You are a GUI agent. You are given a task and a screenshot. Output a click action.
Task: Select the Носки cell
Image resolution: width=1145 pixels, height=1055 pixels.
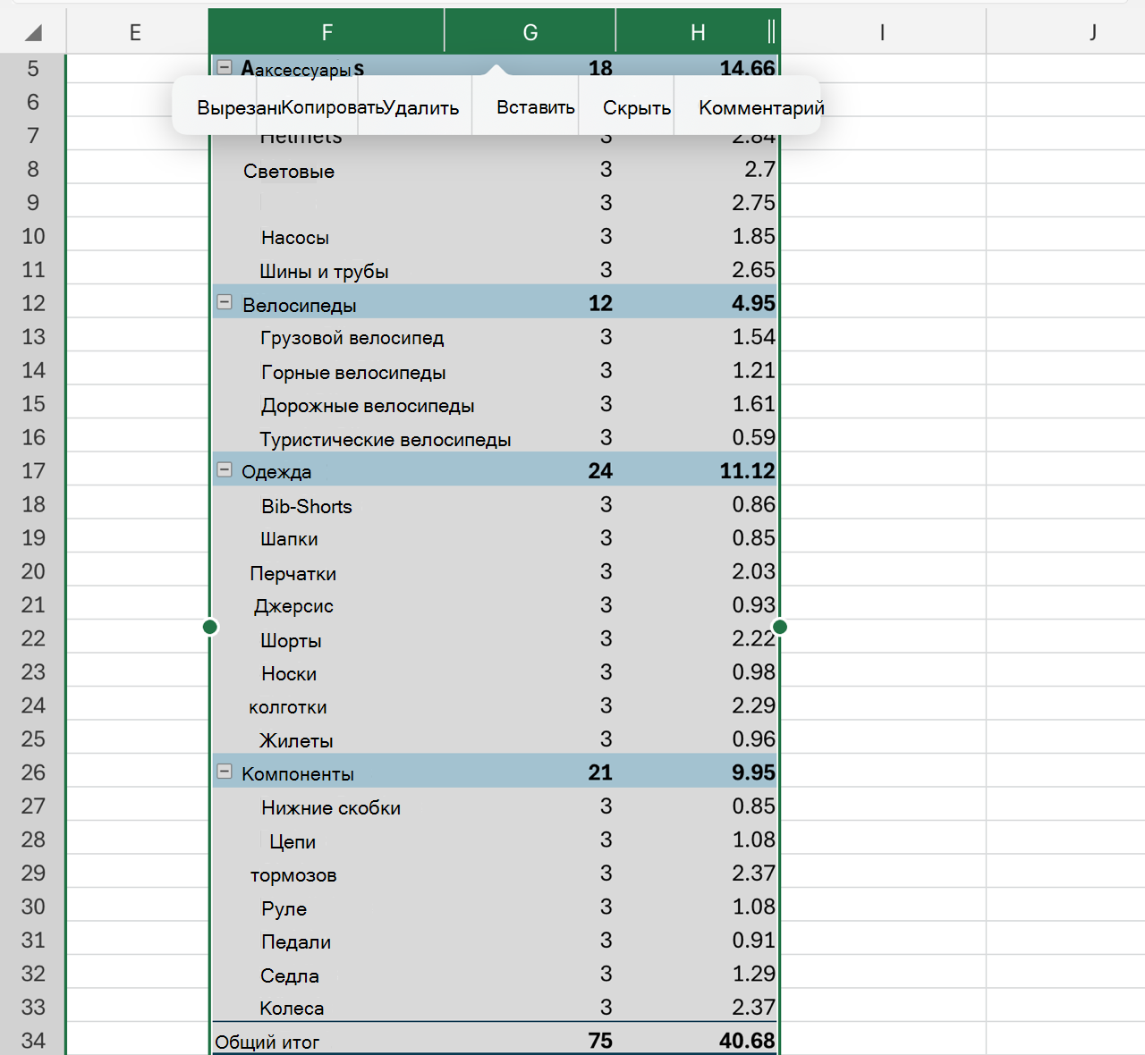327,672
